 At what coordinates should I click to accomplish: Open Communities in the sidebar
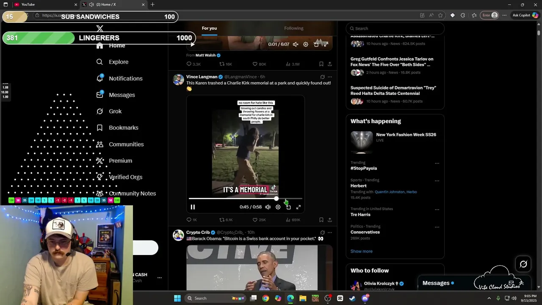[120, 144]
